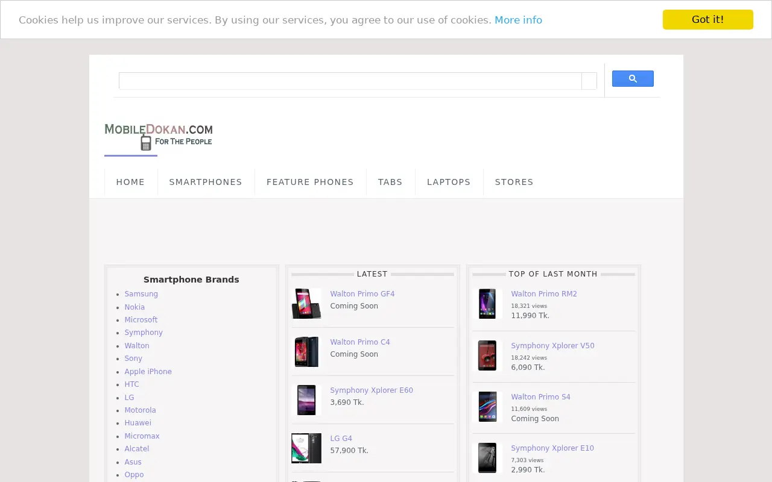Dismiss cookie notice with Got it! button
Image resolution: width=772 pixels, height=482 pixels.
coord(708,19)
